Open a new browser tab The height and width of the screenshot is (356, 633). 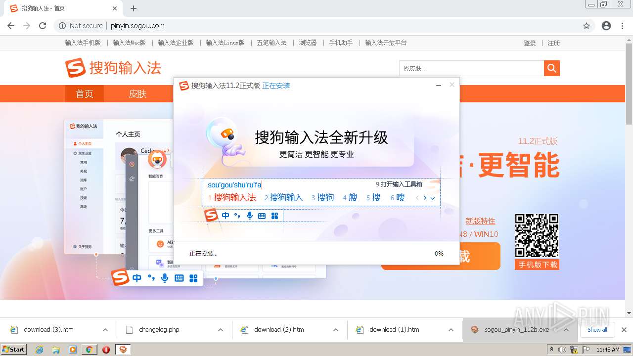134,8
